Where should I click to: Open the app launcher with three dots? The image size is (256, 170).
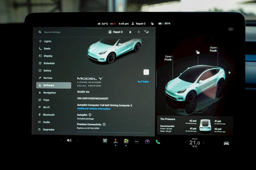137,142
